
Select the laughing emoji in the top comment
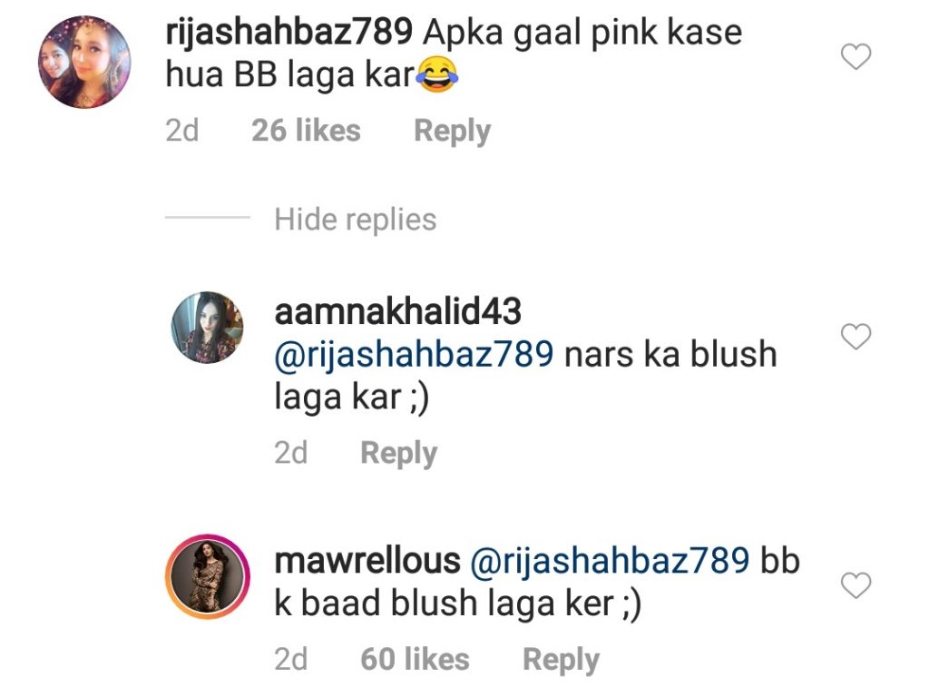tap(437, 75)
